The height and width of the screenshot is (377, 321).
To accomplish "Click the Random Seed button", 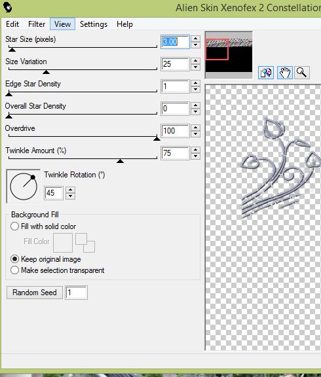I will 35,293.
